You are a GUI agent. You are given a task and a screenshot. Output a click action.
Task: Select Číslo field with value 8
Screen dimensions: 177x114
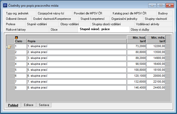click(x=21, y=88)
